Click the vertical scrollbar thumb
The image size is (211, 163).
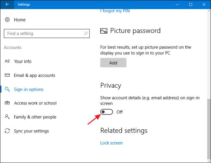click(x=208, y=126)
